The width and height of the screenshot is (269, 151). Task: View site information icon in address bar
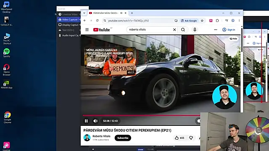pos(105,21)
